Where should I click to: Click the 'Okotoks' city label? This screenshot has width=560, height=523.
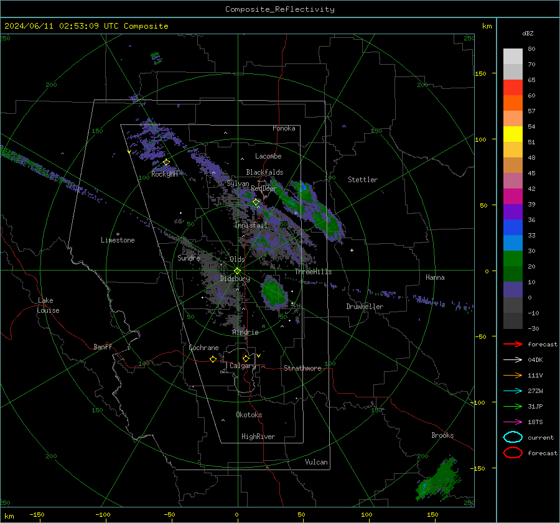[249, 415]
